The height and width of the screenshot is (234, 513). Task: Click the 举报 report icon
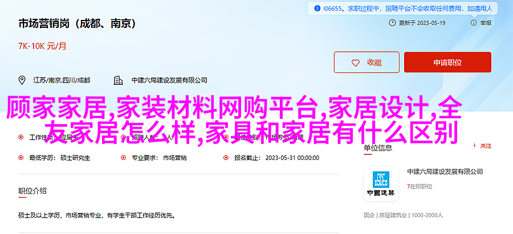pyautogui.click(x=474, y=23)
